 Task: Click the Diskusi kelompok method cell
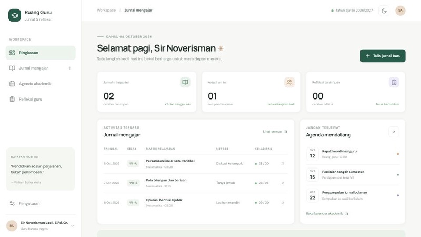(229, 163)
